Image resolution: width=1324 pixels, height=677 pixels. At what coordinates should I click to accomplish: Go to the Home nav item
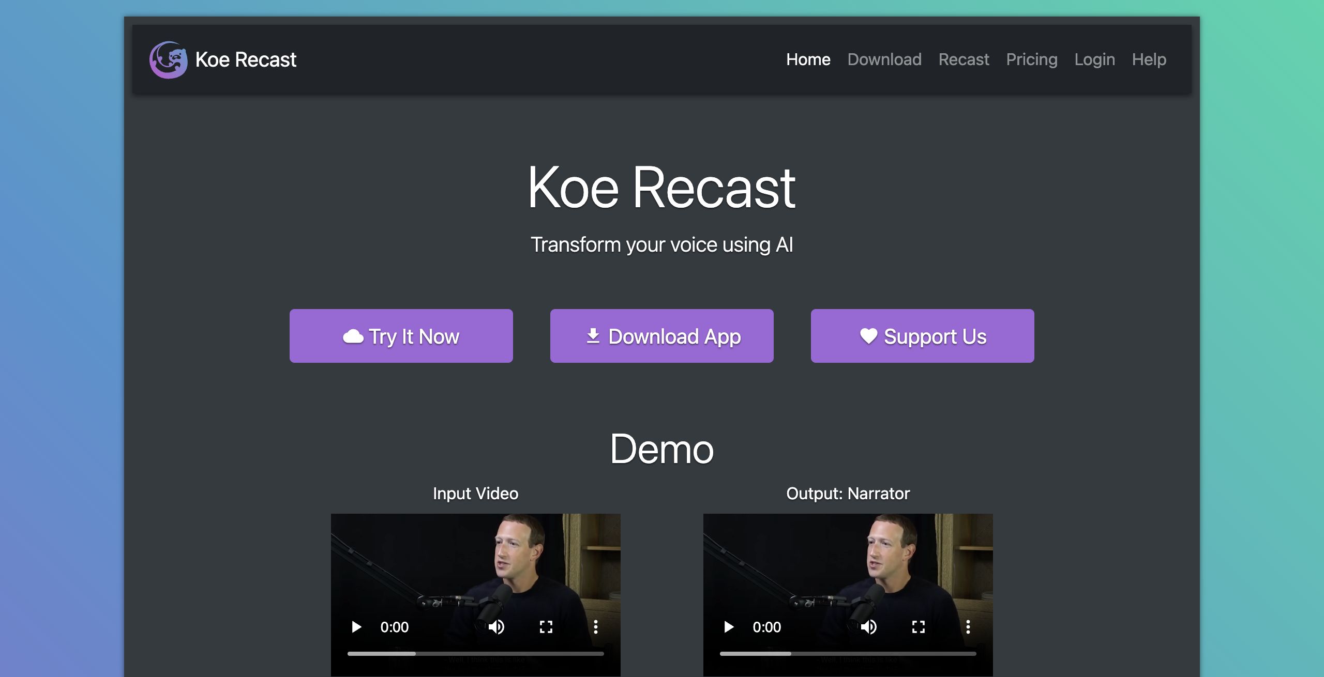click(x=808, y=59)
